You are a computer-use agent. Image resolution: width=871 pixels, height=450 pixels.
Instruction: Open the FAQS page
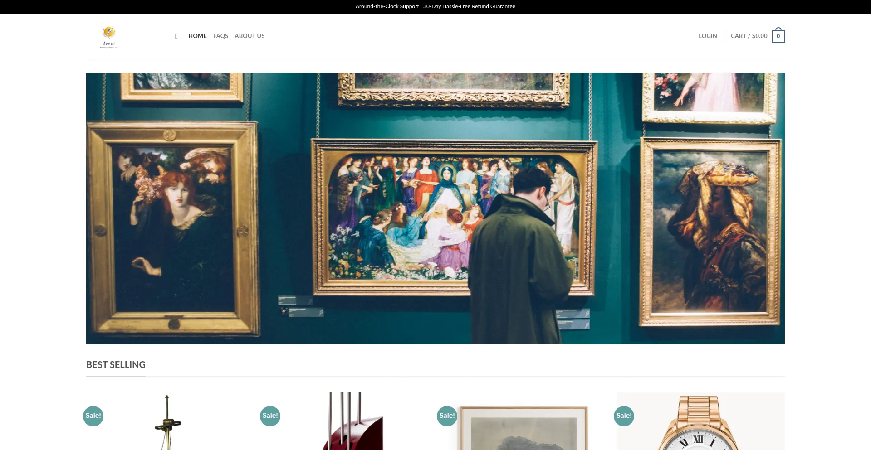220,36
